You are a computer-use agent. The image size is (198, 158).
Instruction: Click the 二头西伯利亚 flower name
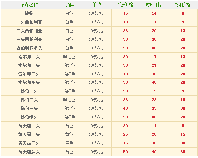29,31
